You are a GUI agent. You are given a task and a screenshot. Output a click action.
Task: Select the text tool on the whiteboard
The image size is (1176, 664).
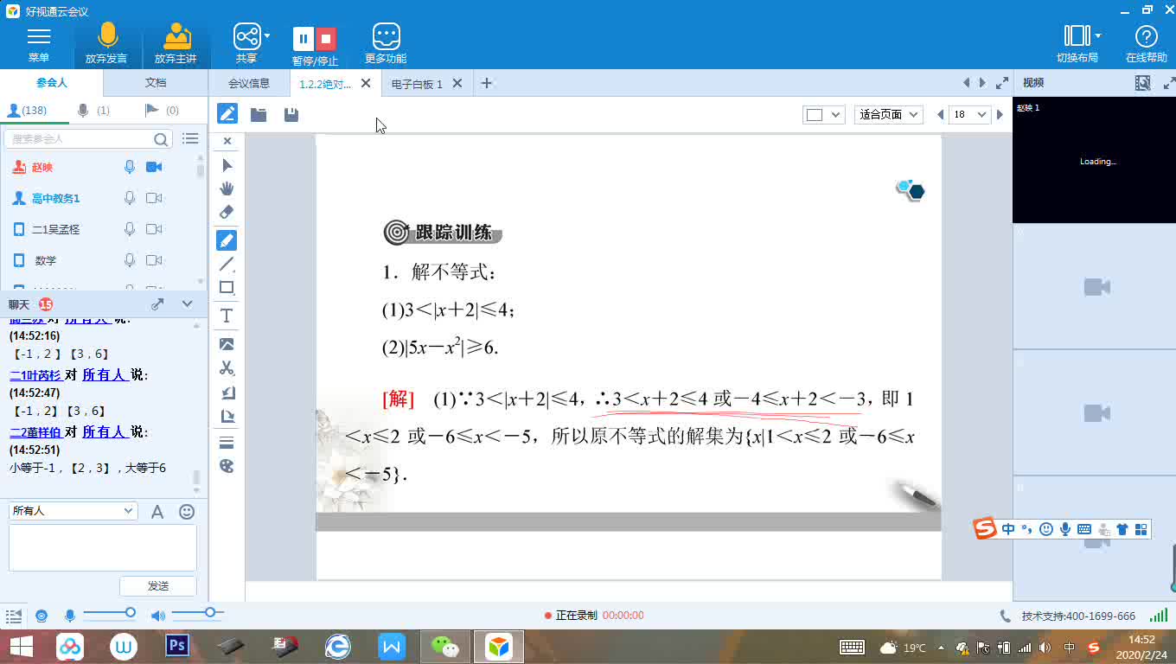click(x=227, y=316)
